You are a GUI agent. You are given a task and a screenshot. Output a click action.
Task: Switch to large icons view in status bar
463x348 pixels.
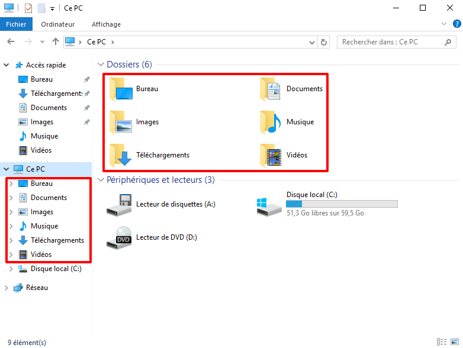click(x=455, y=342)
